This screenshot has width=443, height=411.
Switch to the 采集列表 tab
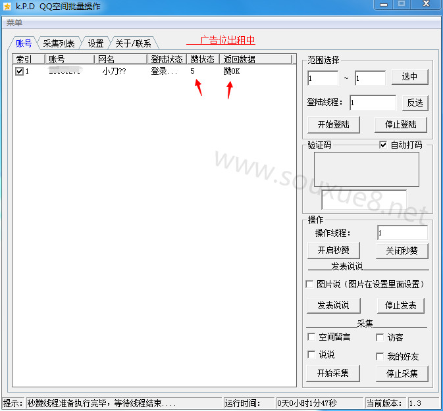click(59, 43)
